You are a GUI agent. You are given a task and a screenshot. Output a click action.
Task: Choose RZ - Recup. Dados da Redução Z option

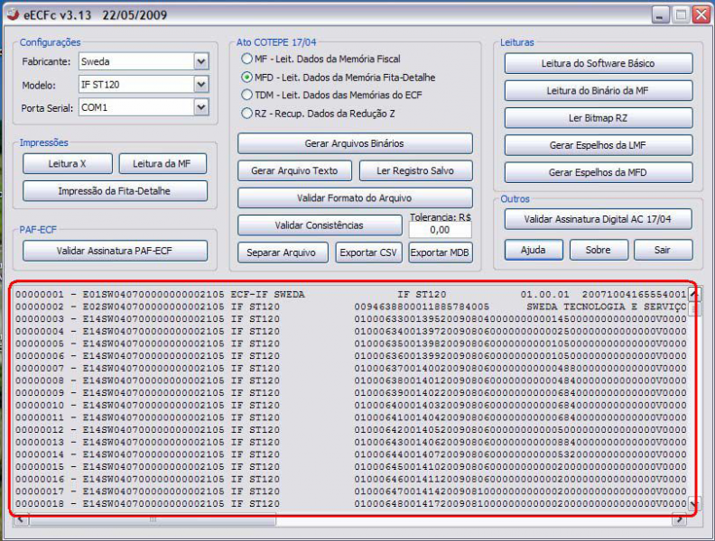(x=246, y=113)
